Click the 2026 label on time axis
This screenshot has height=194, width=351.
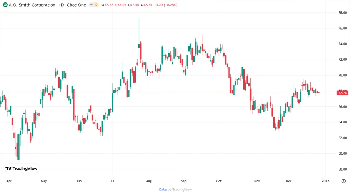[x=325, y=181]
